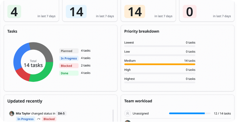The image size is (237, 122).
Task: Click the Blocked badge under Mia Taylor
Action: [x=49, y=119]
